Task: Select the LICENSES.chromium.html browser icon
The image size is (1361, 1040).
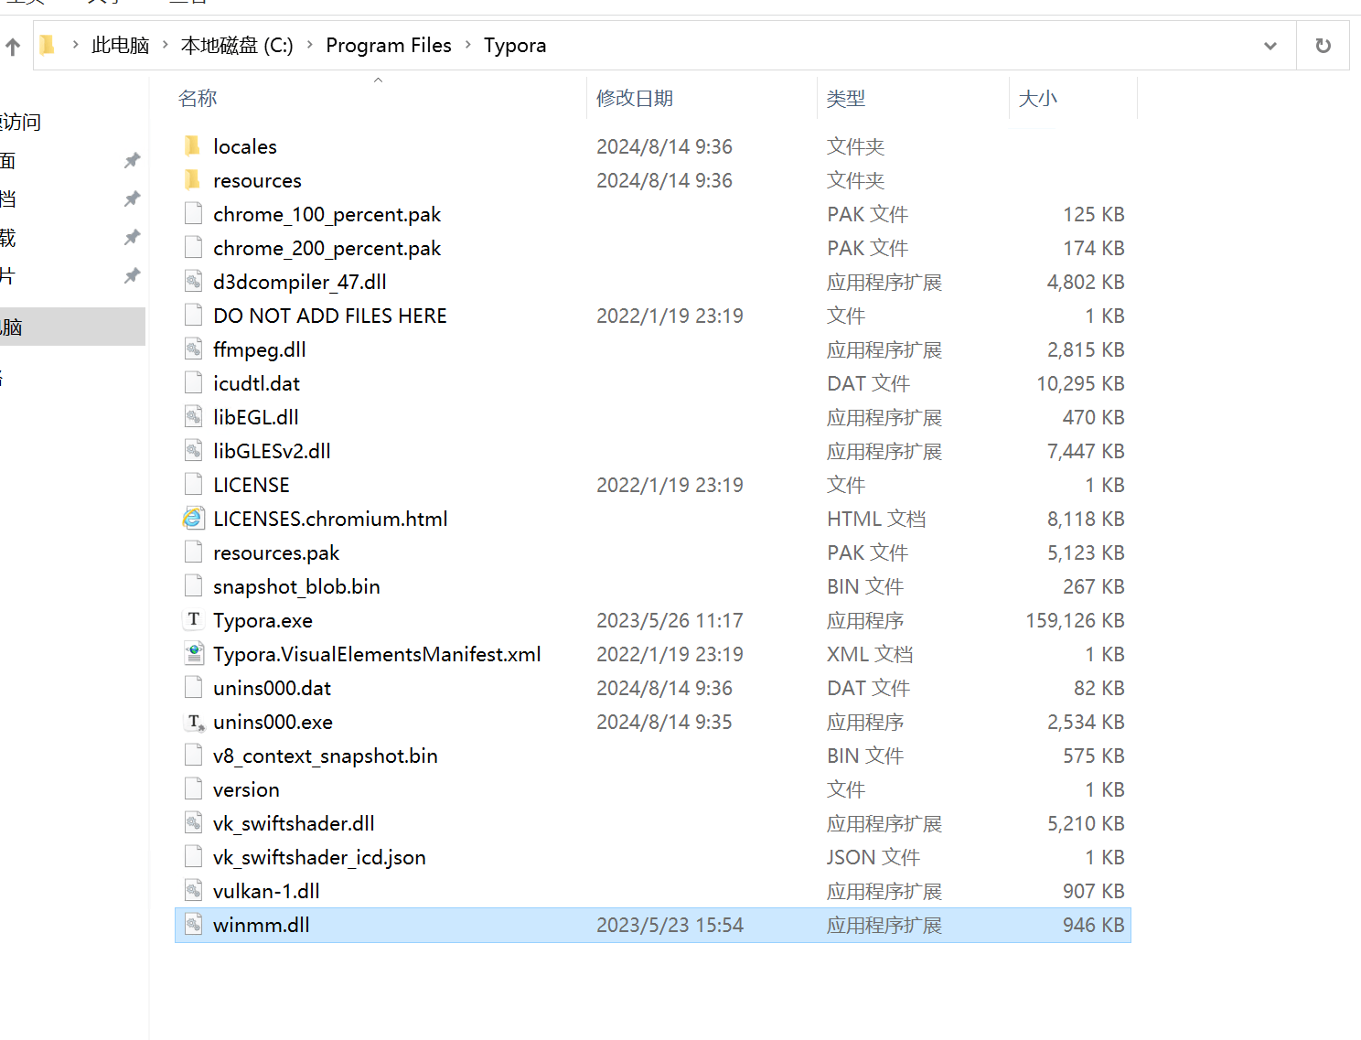Action: pyautogui.click(x=193, y=519)
